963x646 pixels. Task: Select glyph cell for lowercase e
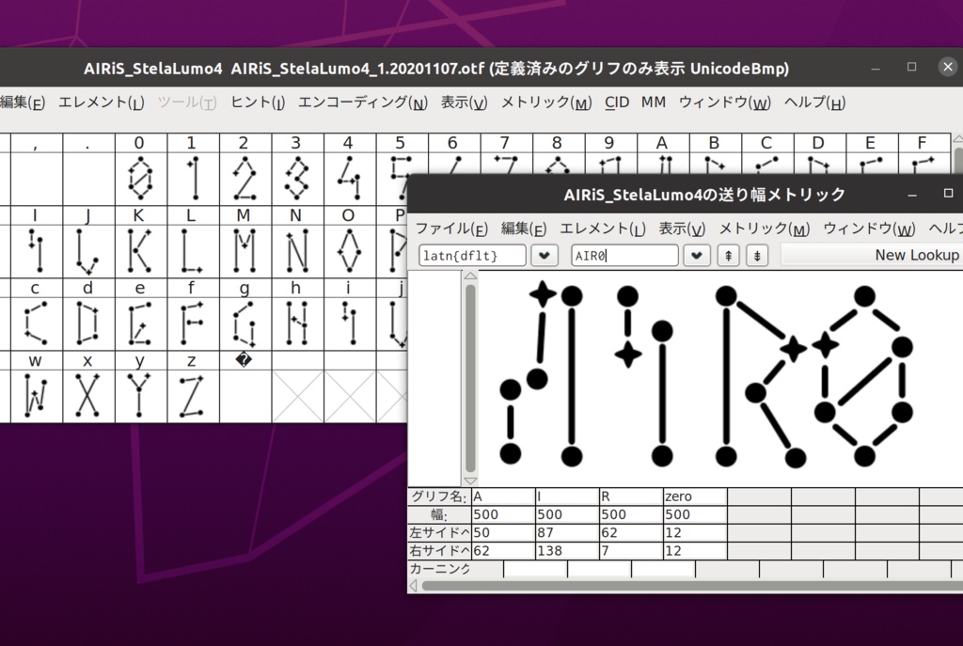[141, 323]
